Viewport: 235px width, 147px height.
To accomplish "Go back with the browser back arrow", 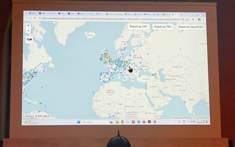I will [26, 18].
